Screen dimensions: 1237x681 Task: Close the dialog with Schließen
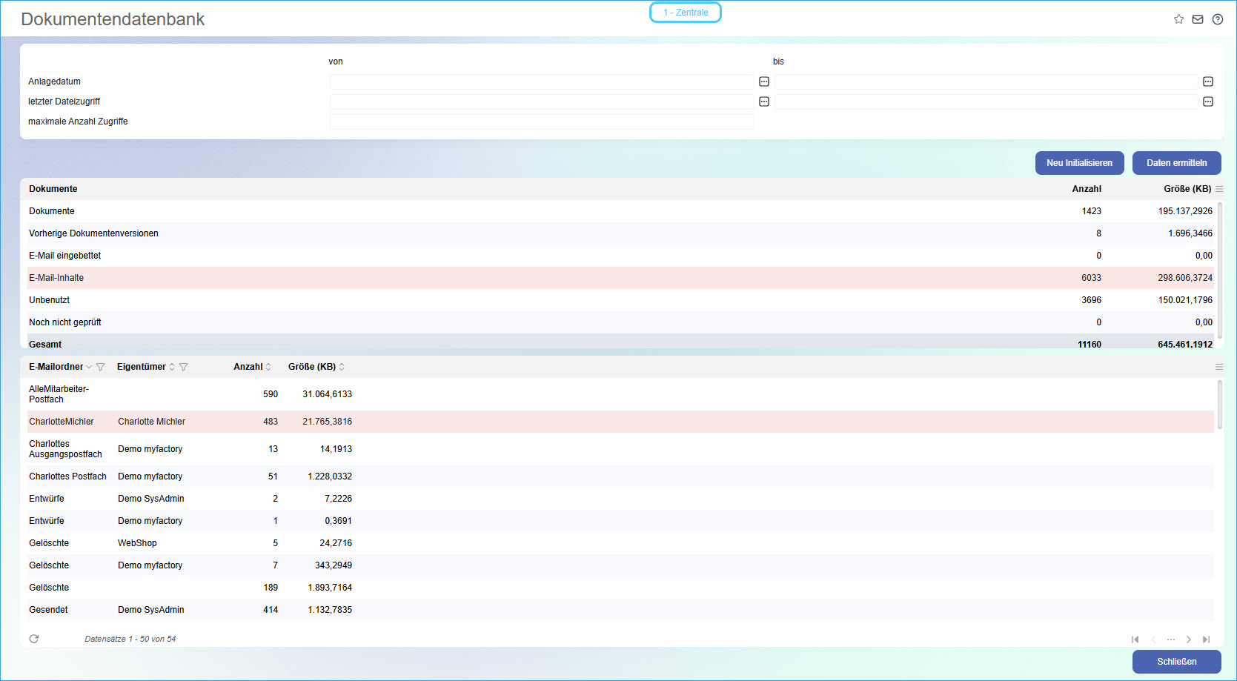click(1176, 662)
